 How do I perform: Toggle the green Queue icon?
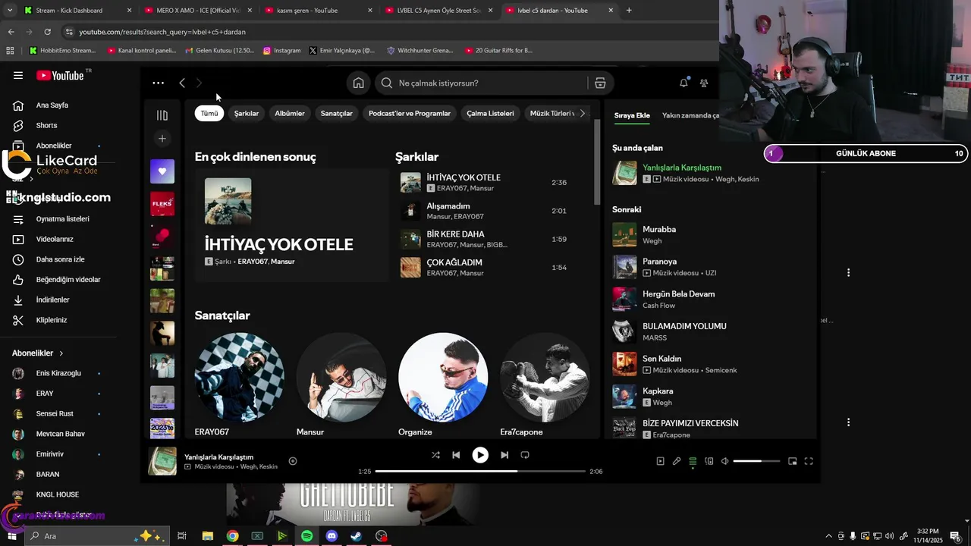pos(693,461)
